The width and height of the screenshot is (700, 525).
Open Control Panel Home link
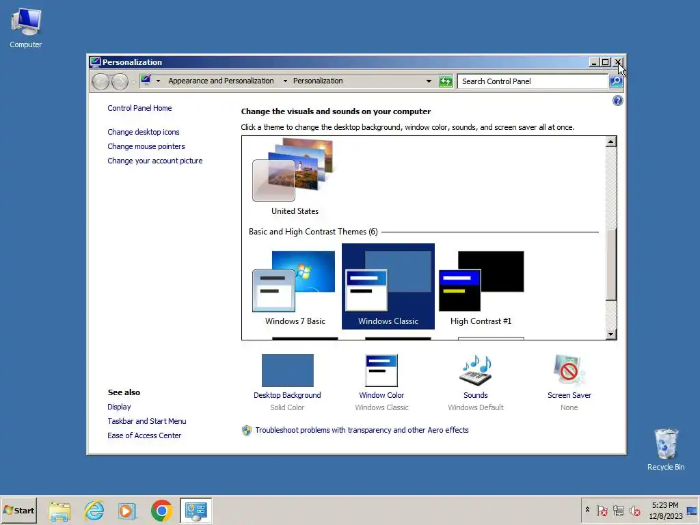[139, 108]
